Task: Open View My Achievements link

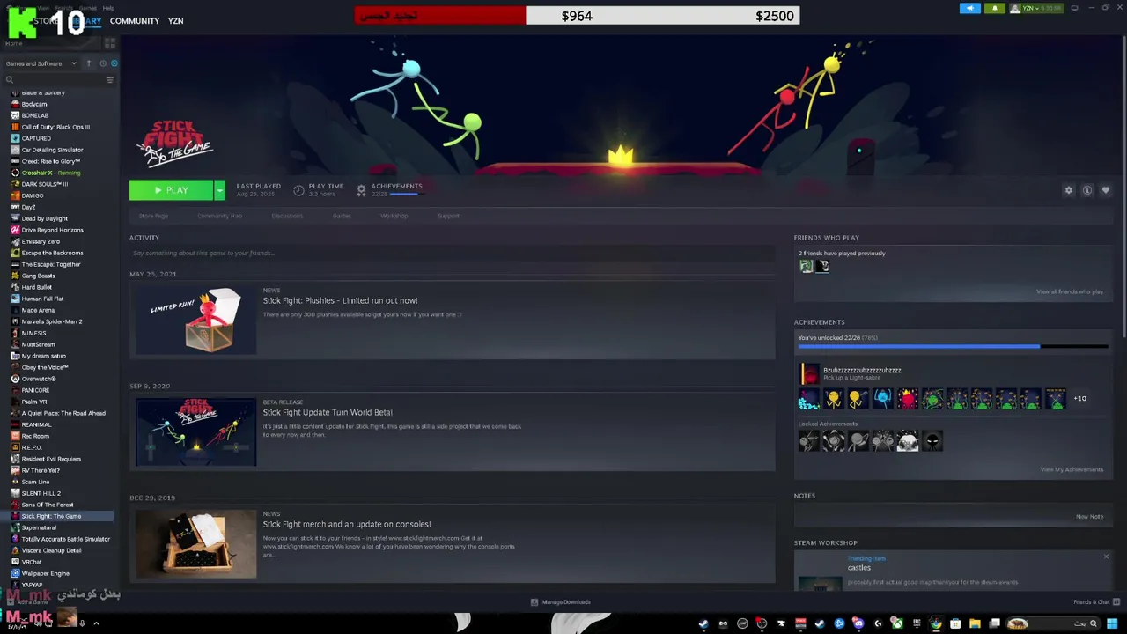Action: (x=1072, y=469)
